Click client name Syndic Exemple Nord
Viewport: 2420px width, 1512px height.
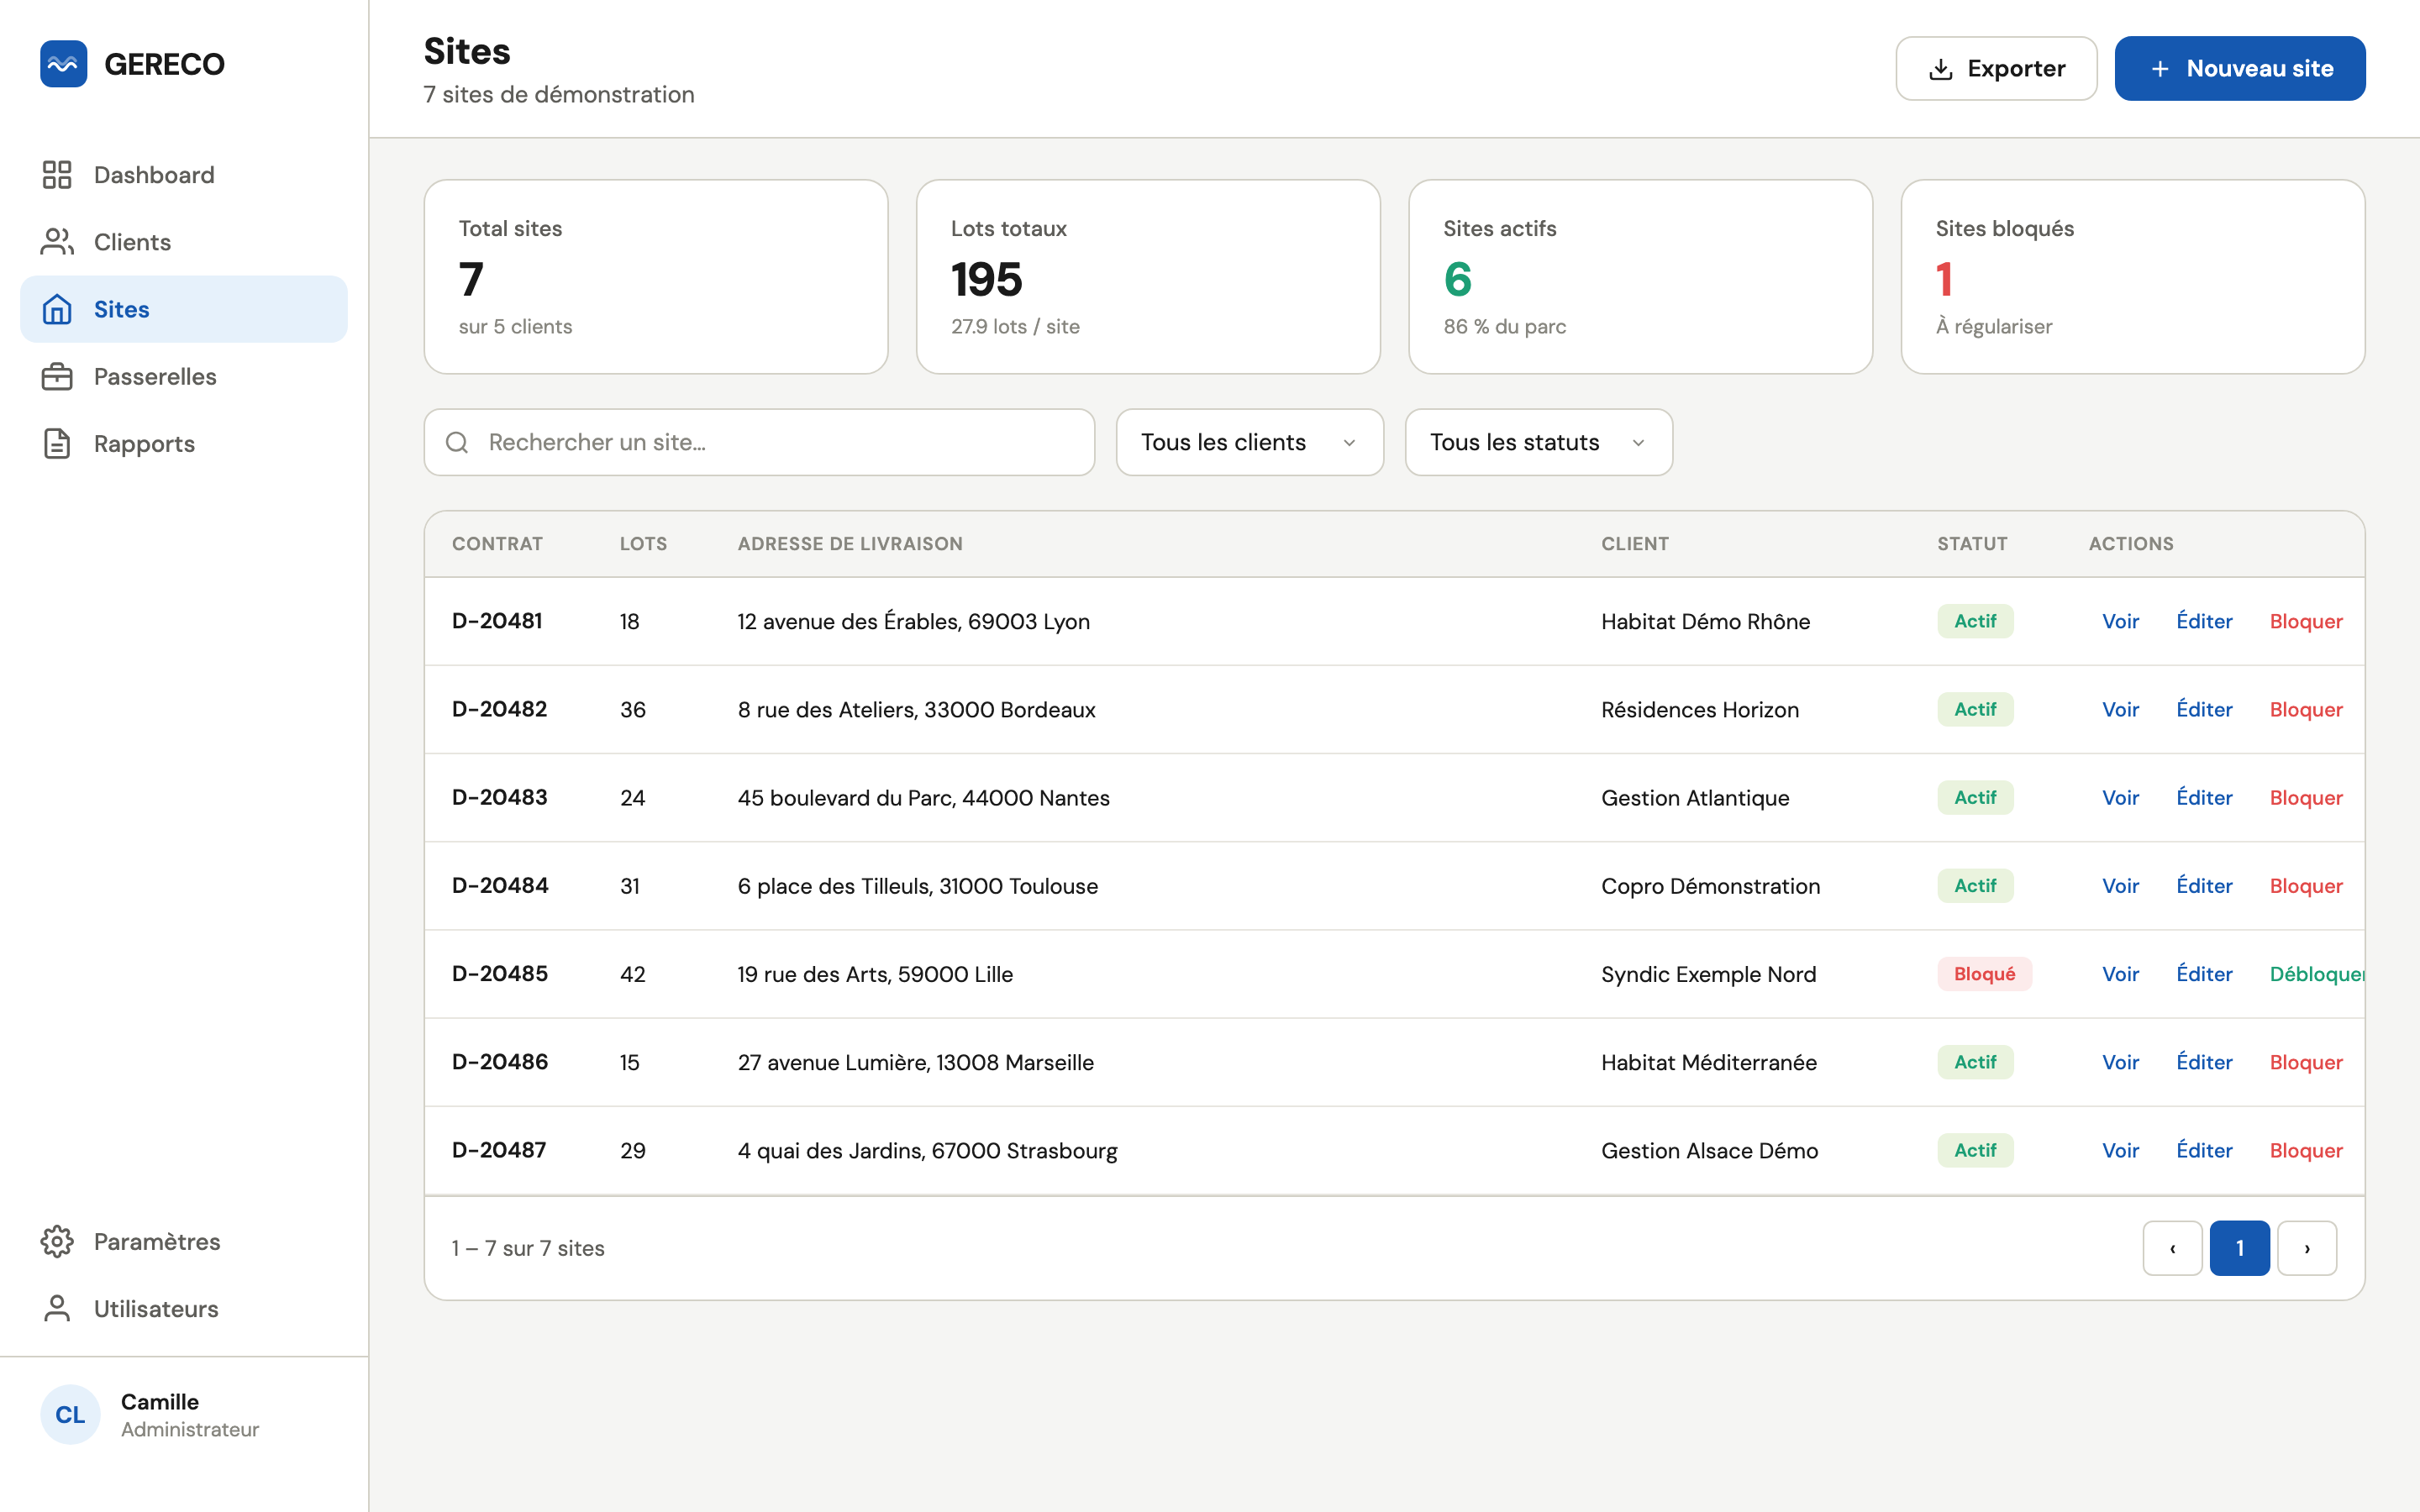1708,974
